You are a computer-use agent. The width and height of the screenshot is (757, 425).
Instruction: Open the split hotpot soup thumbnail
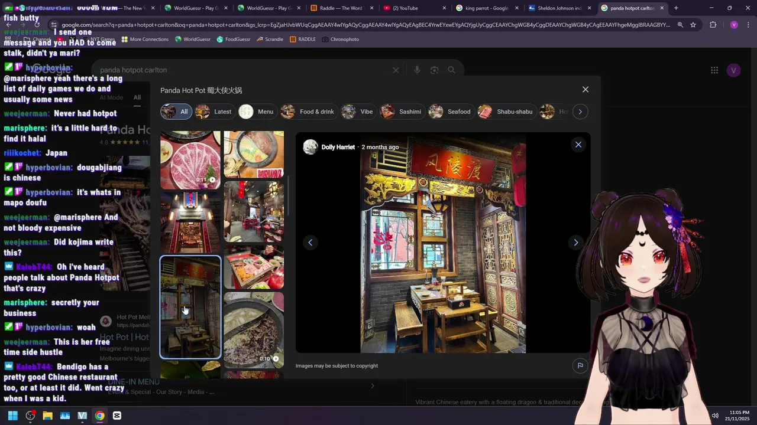(x=254, y=155)
